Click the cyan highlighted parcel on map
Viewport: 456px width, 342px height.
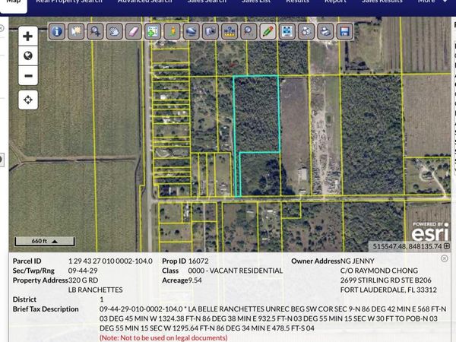[257, 113]
